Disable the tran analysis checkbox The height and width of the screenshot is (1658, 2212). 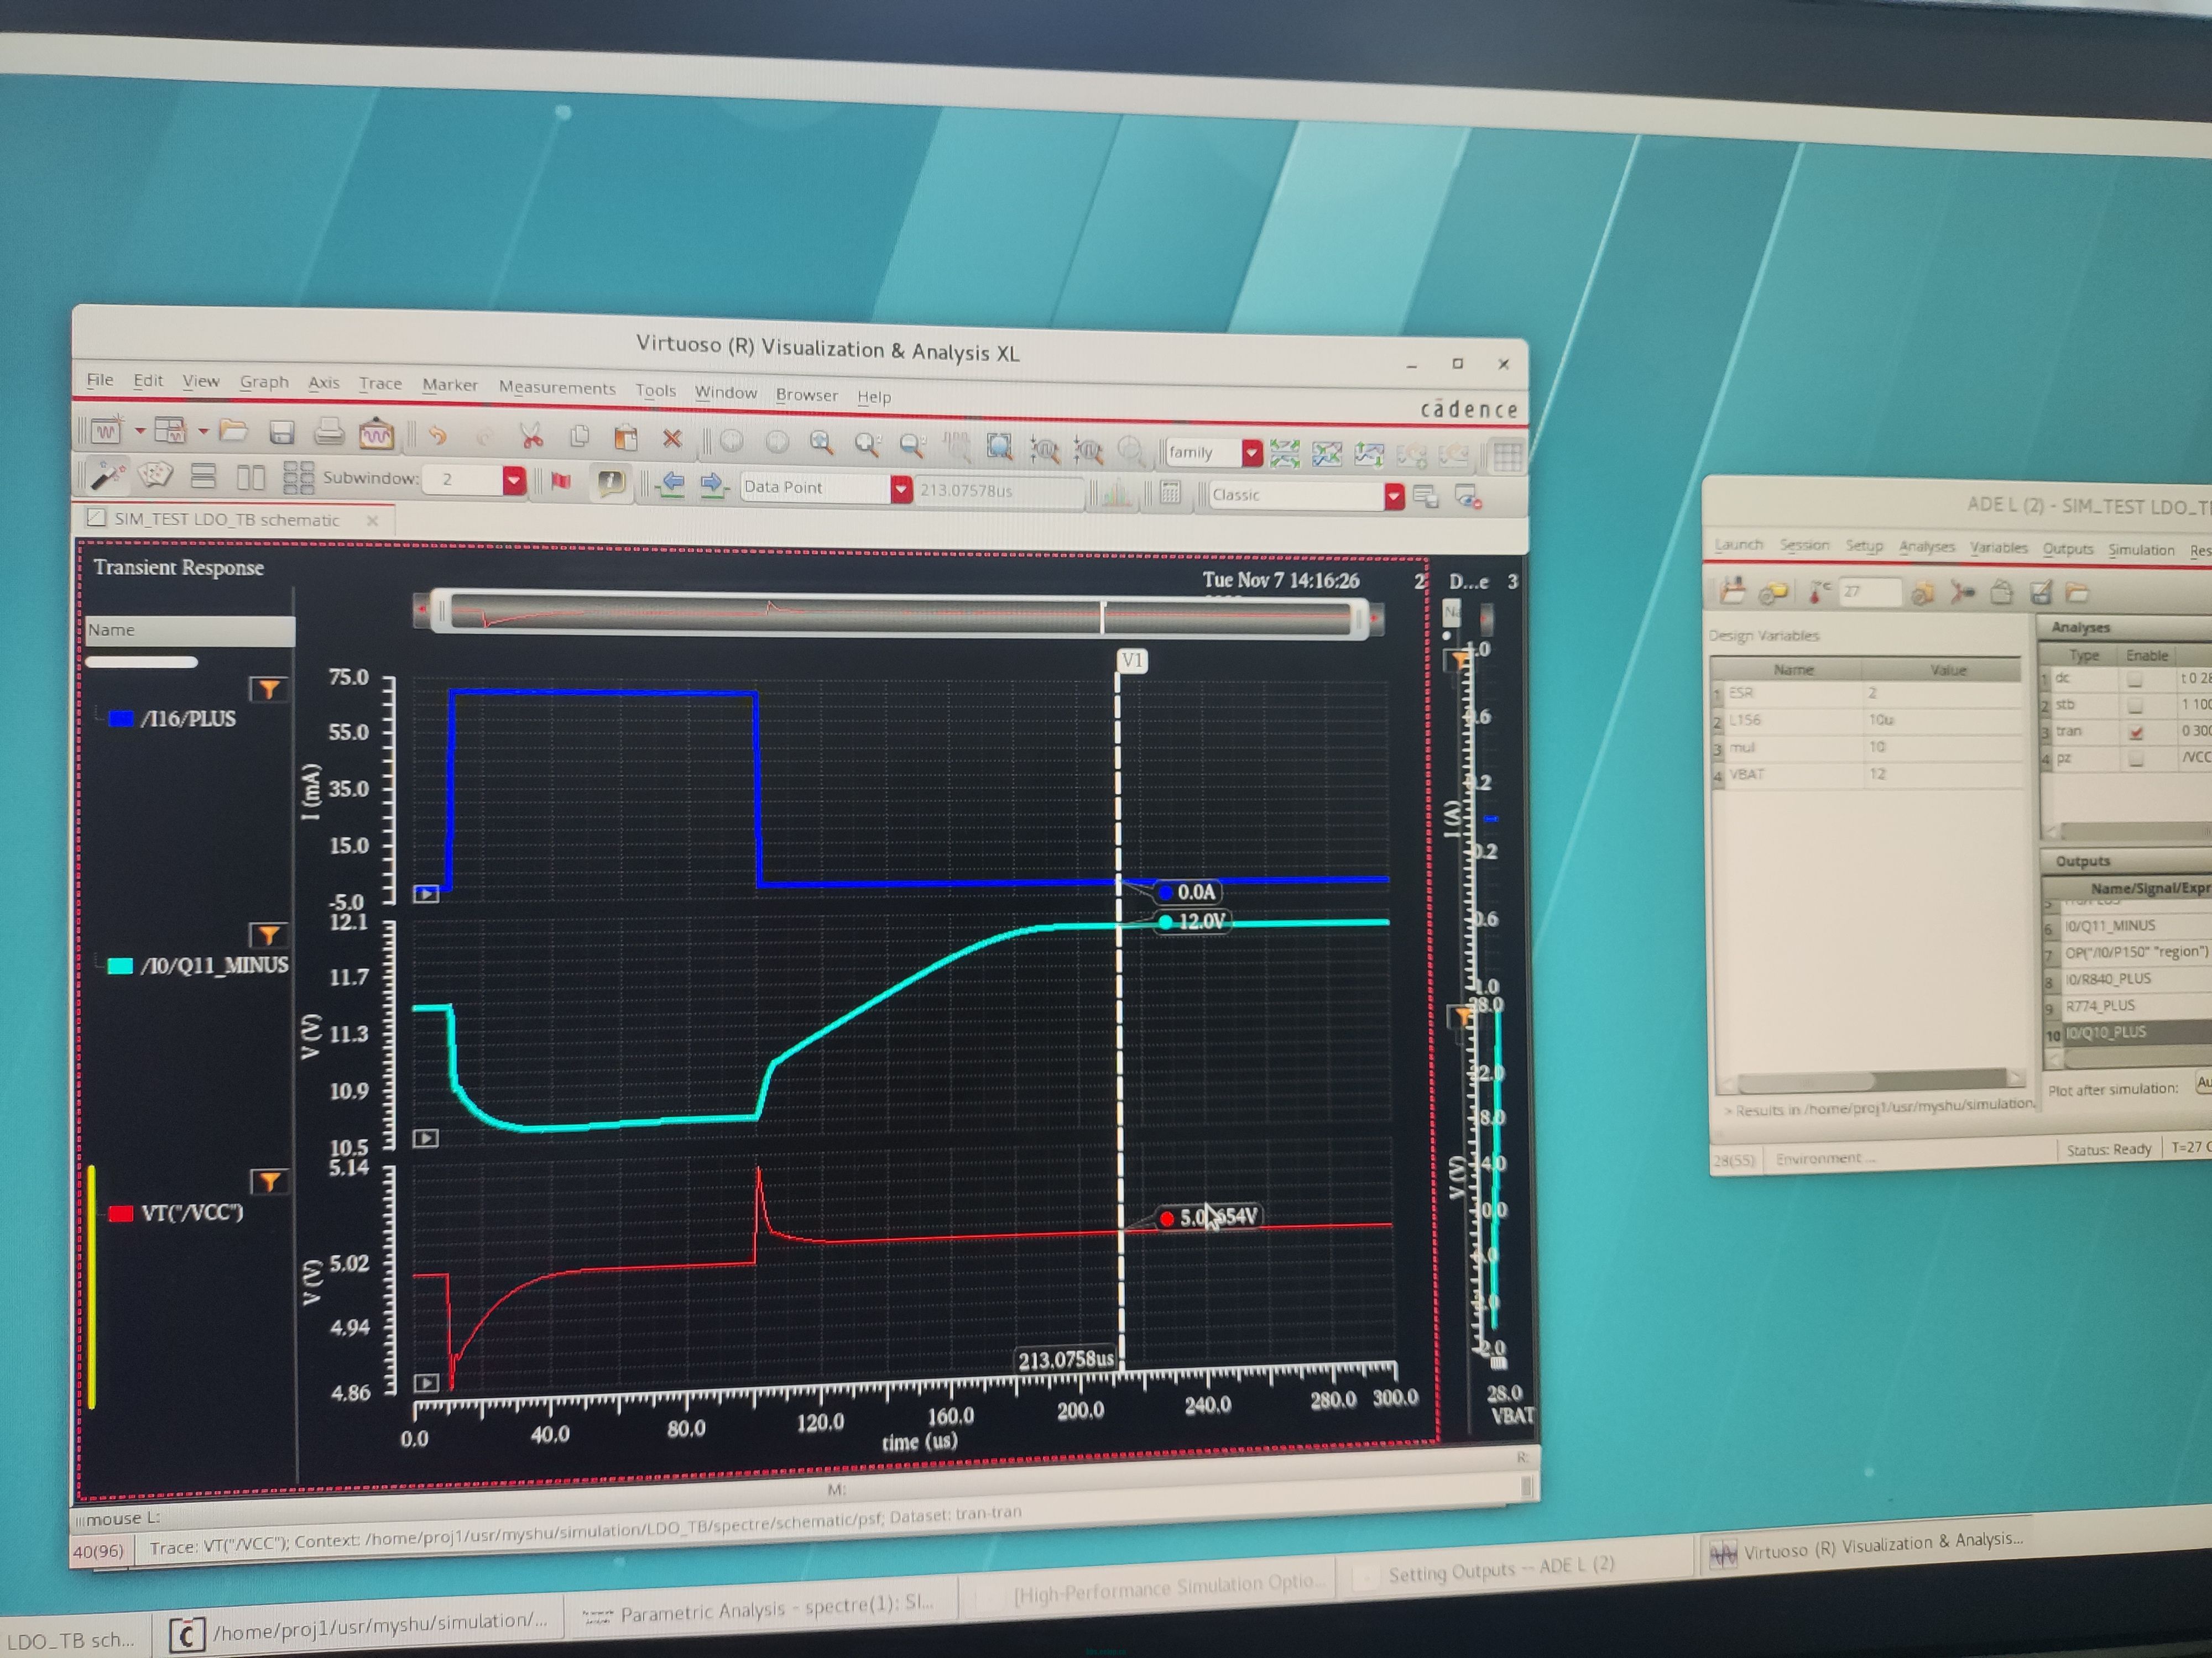point(2136,732)
